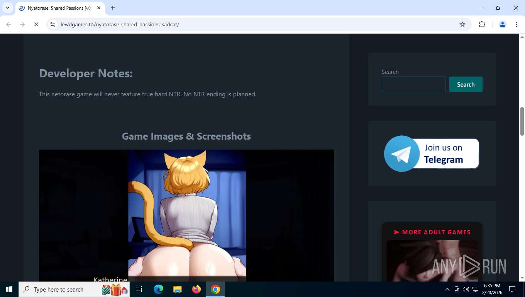
Task: Click the teal Search button
Action: [466, 84]
